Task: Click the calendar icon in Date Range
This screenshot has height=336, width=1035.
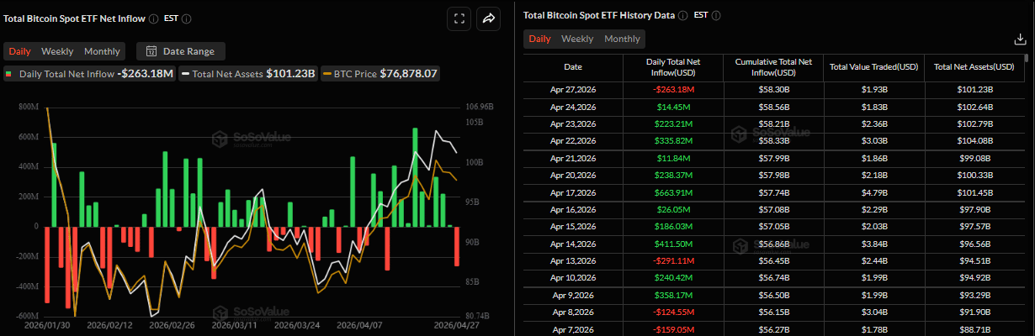Action: click(x=152, y=51)
